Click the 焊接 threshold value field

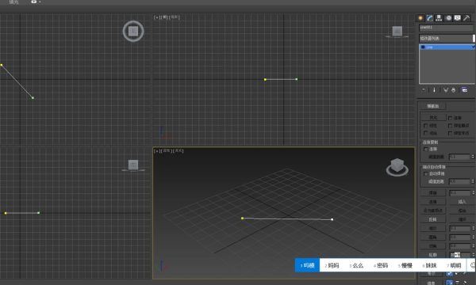pos(459,192)
